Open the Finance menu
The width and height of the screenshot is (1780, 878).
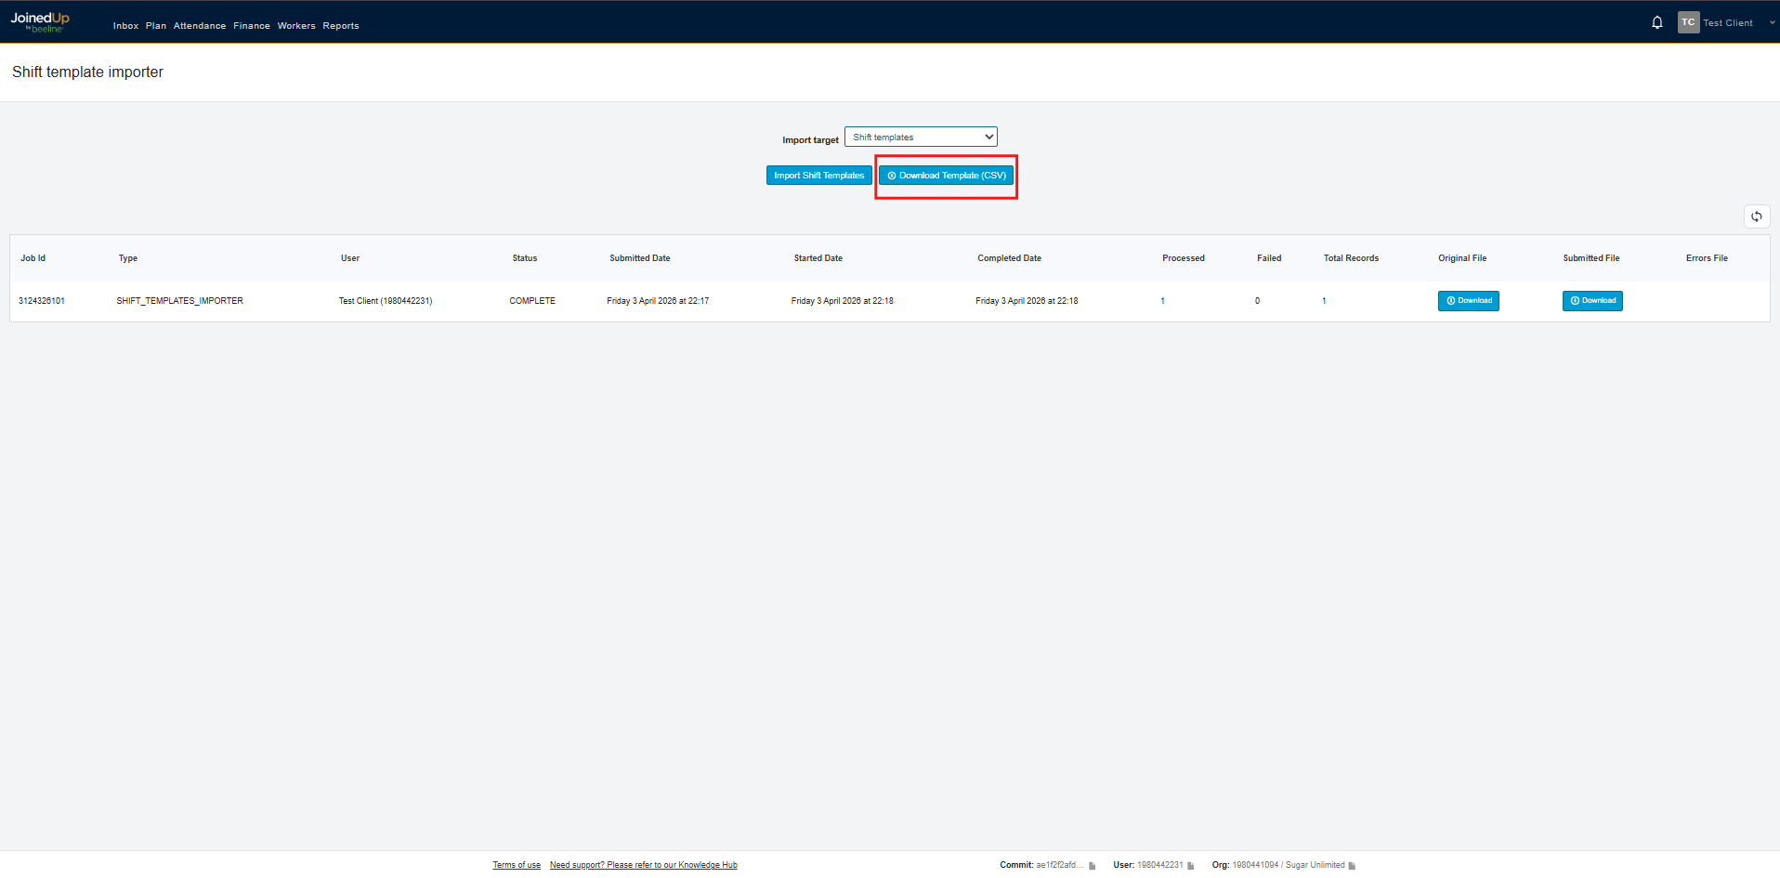click(252, 26)
